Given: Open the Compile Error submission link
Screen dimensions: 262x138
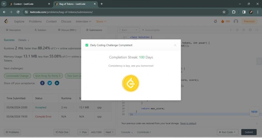Looking at the screenshot, I should (43, 117).
